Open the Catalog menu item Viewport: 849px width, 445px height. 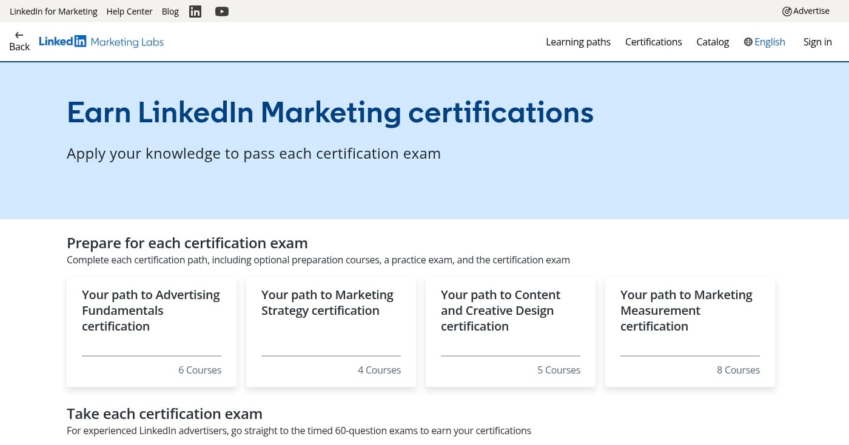713,42
